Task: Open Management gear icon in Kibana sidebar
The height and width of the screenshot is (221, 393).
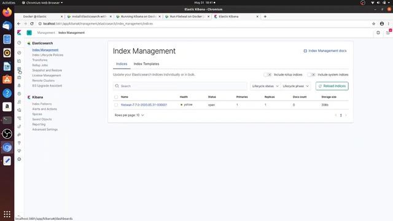Action: pos(19,159)
